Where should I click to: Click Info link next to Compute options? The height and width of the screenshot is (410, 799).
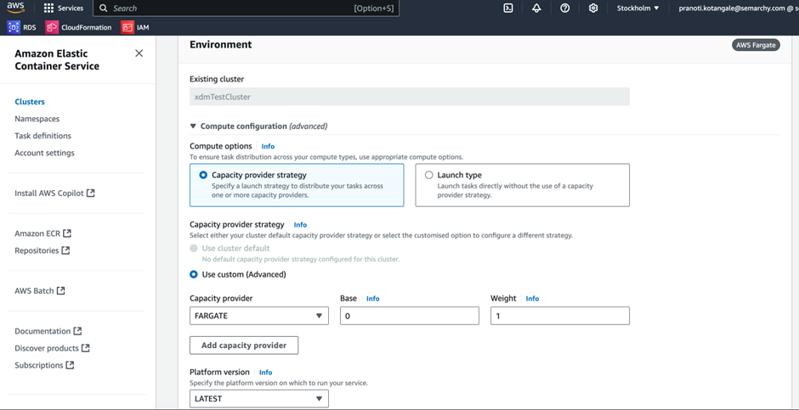click(268, 147)
